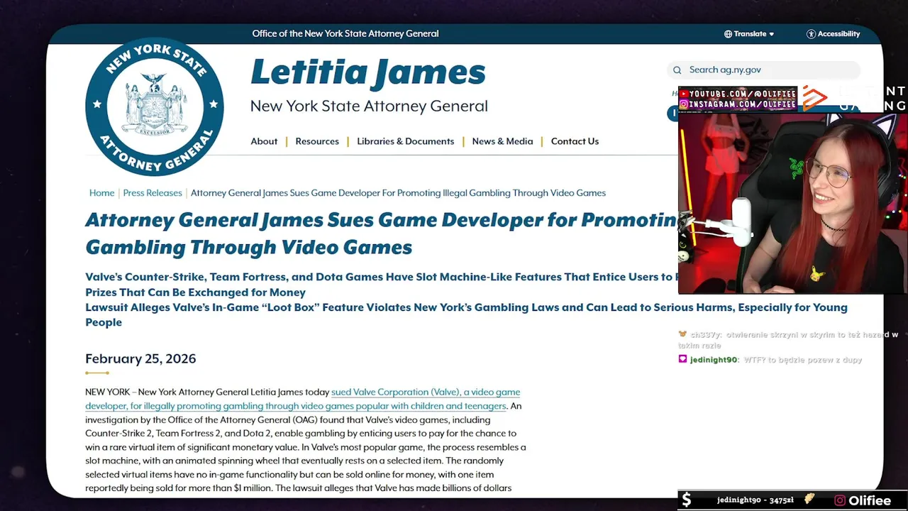Click the accessibility person icon
The height and width of the screenshot is (511, 908).
click(811, 34)
